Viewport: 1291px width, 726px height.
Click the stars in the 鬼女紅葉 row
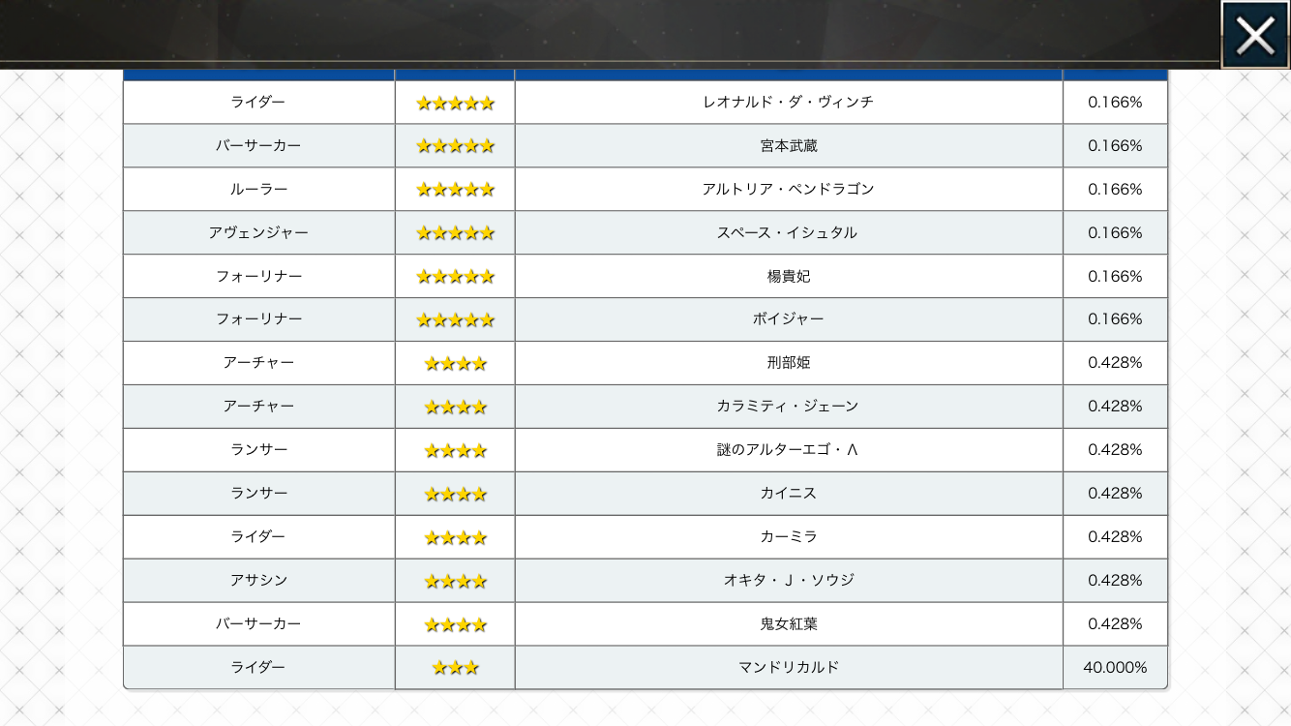pyautogui.click(x=455, y=625)
